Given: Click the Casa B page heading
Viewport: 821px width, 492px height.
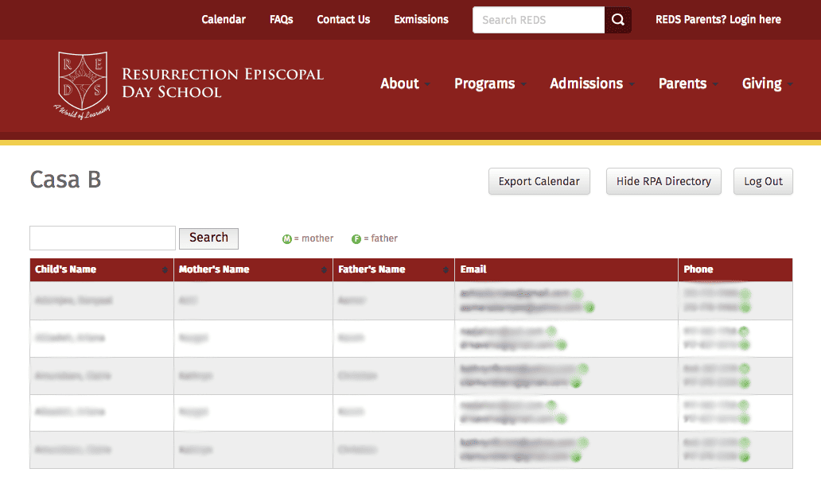Looking at the screenshot, I should pyautogui.click(x=65, y=180).
